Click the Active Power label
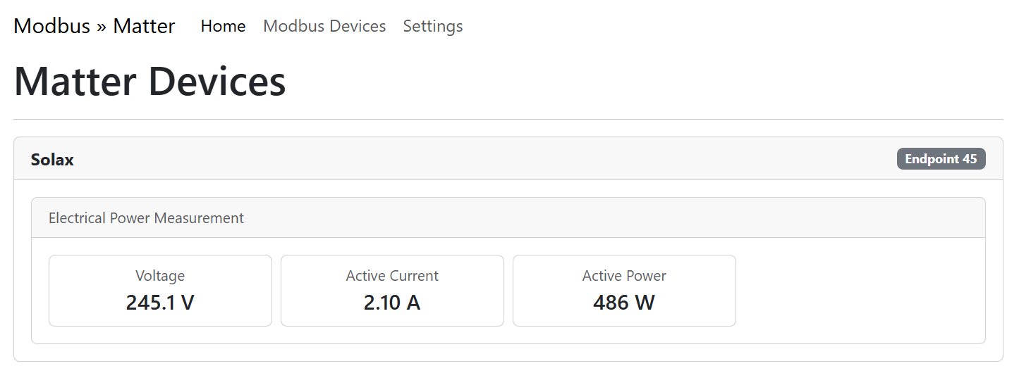This screenshot has width=1019, height=373. 624,276
